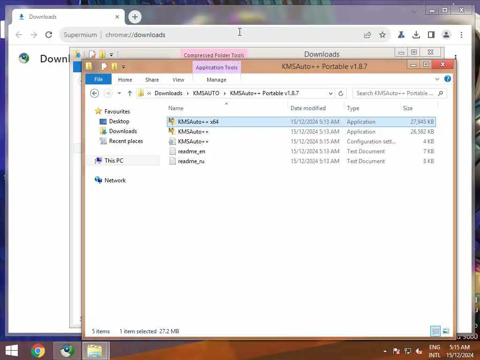Click File Explorer on the taskbar
480x360 pixels.
point(95,351)
